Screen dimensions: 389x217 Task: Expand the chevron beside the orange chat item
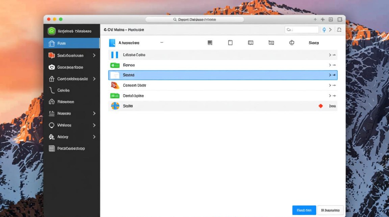pos(94,55)
